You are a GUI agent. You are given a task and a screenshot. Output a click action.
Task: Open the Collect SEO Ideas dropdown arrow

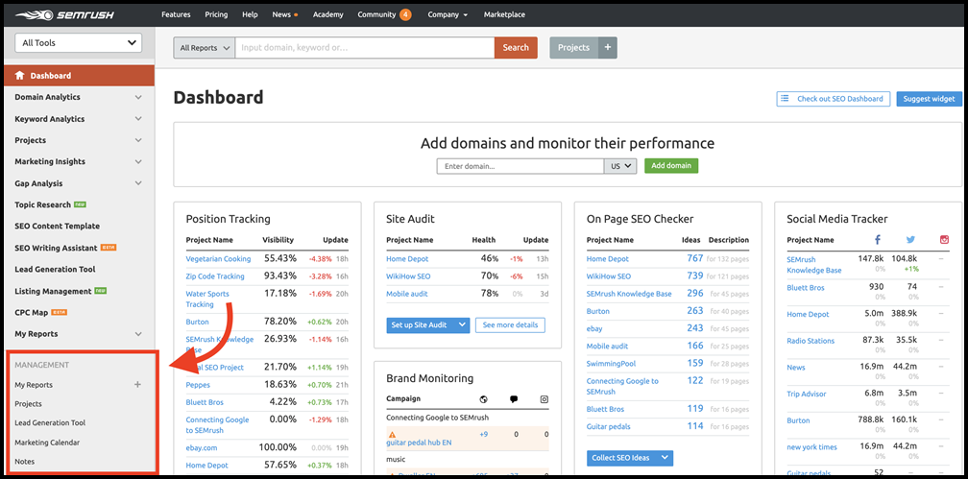(665, 457)
